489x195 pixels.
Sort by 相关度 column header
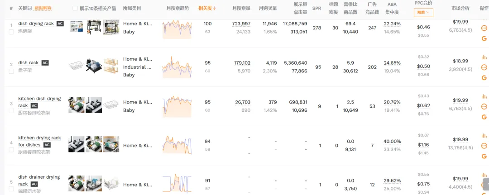pos(207,9)
